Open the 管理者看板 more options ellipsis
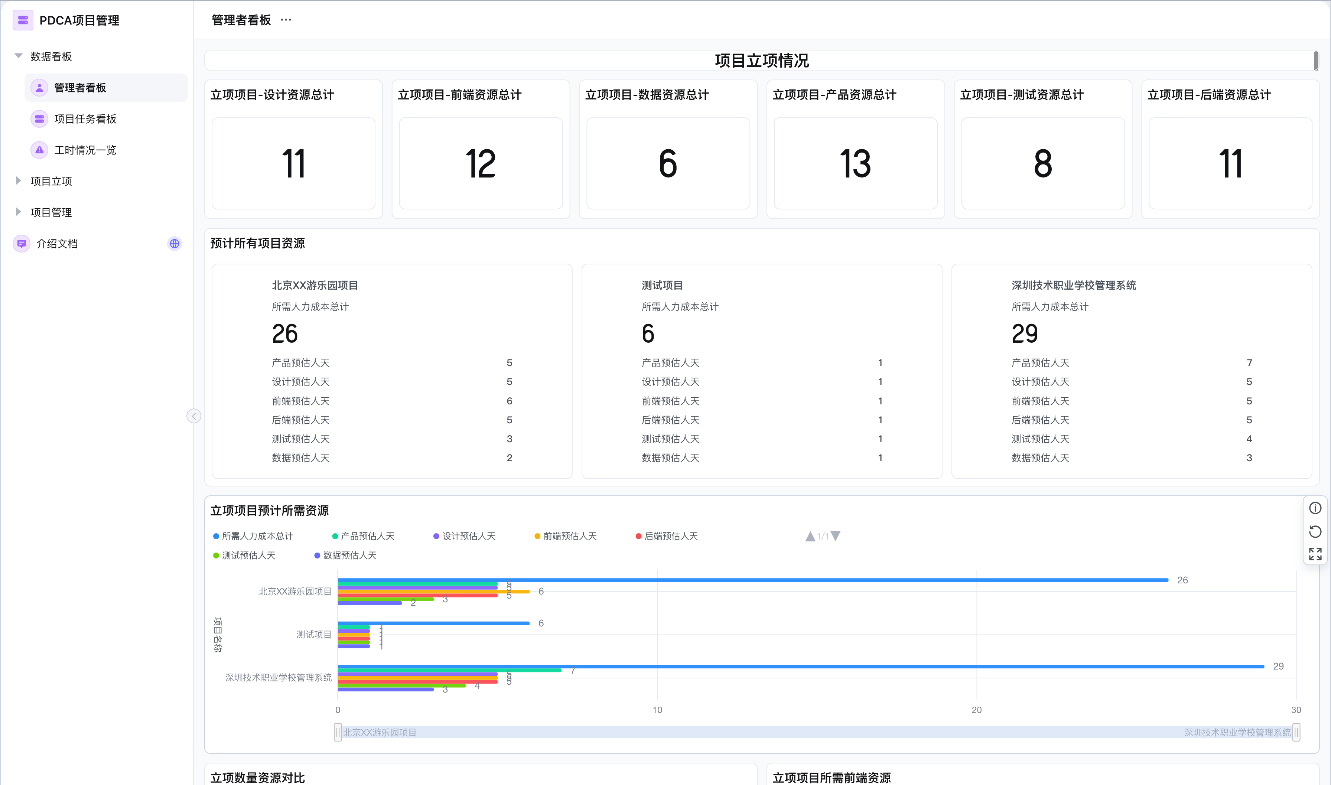The width and height of the screenshot is (1331, 785). [x=286, y=20]
